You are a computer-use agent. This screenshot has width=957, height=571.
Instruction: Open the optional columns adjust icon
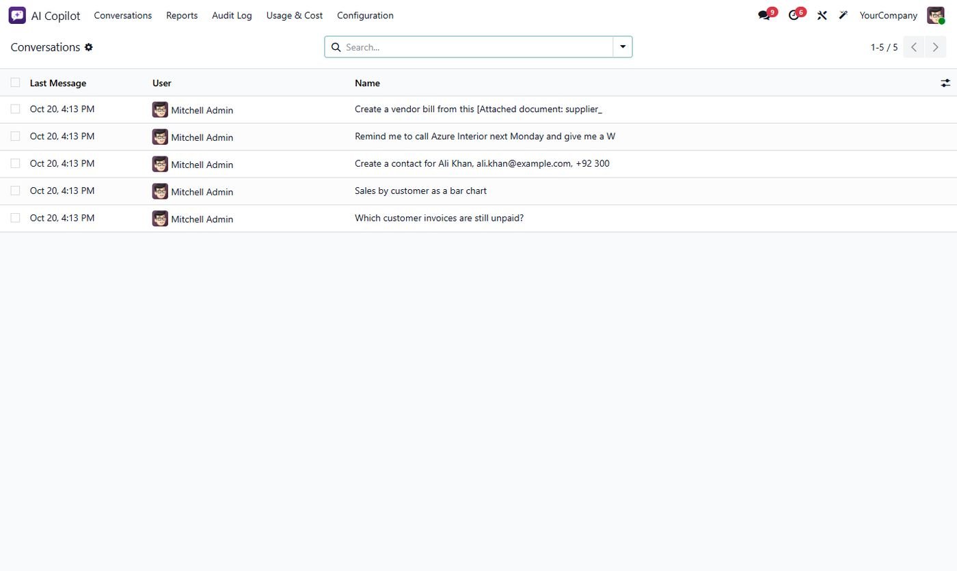[945, 83]
